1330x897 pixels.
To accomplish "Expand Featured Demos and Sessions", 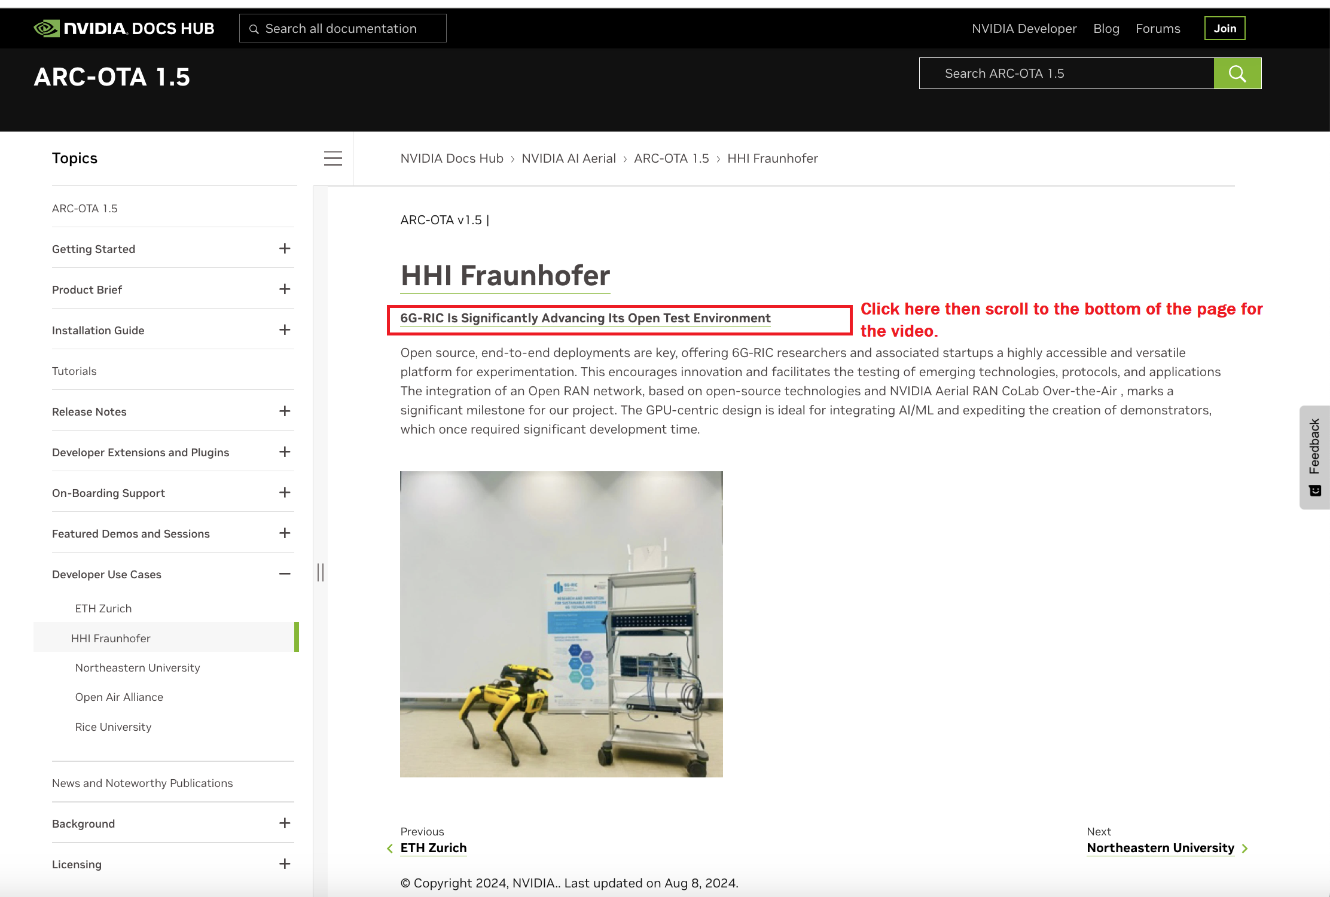I will coord(285,533).
